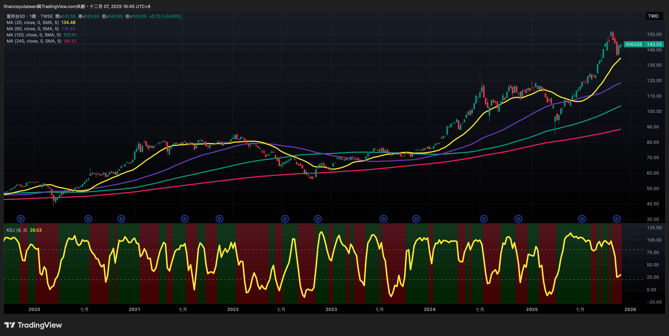This screenshot has width=669, height=336.
Task: Click the 富邦台50 symbol title
Action: [x=16, y=16]
